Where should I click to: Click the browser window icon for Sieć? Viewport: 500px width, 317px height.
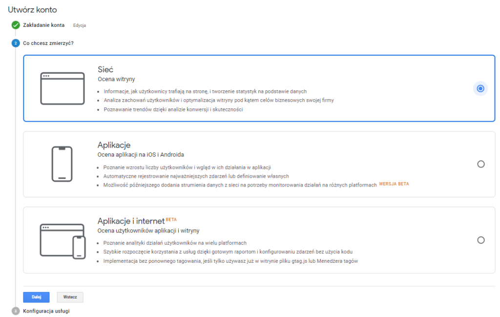click(x=62, y=88)
